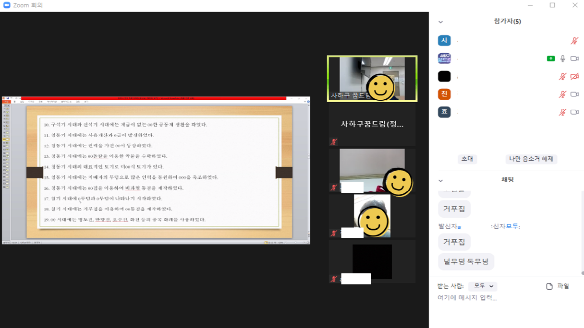Click the Zoom logo in the title bar

(x=7, y=5)
